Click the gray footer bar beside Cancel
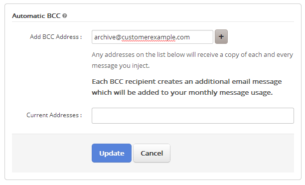Viewport: 305px width, 185px height. 231,153
